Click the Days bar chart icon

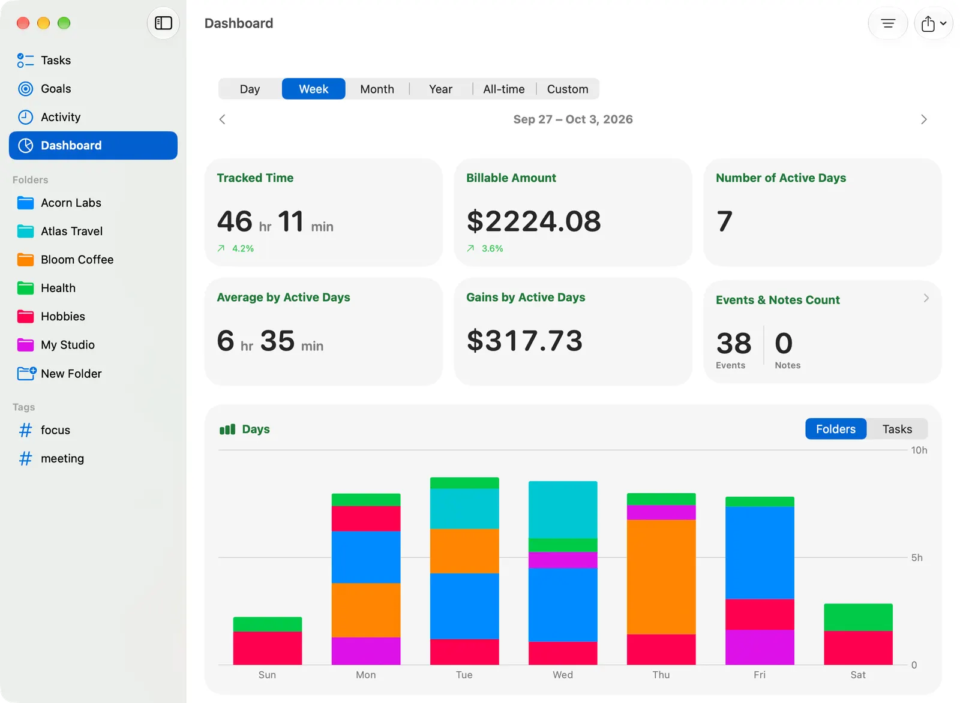click(227, 429)
